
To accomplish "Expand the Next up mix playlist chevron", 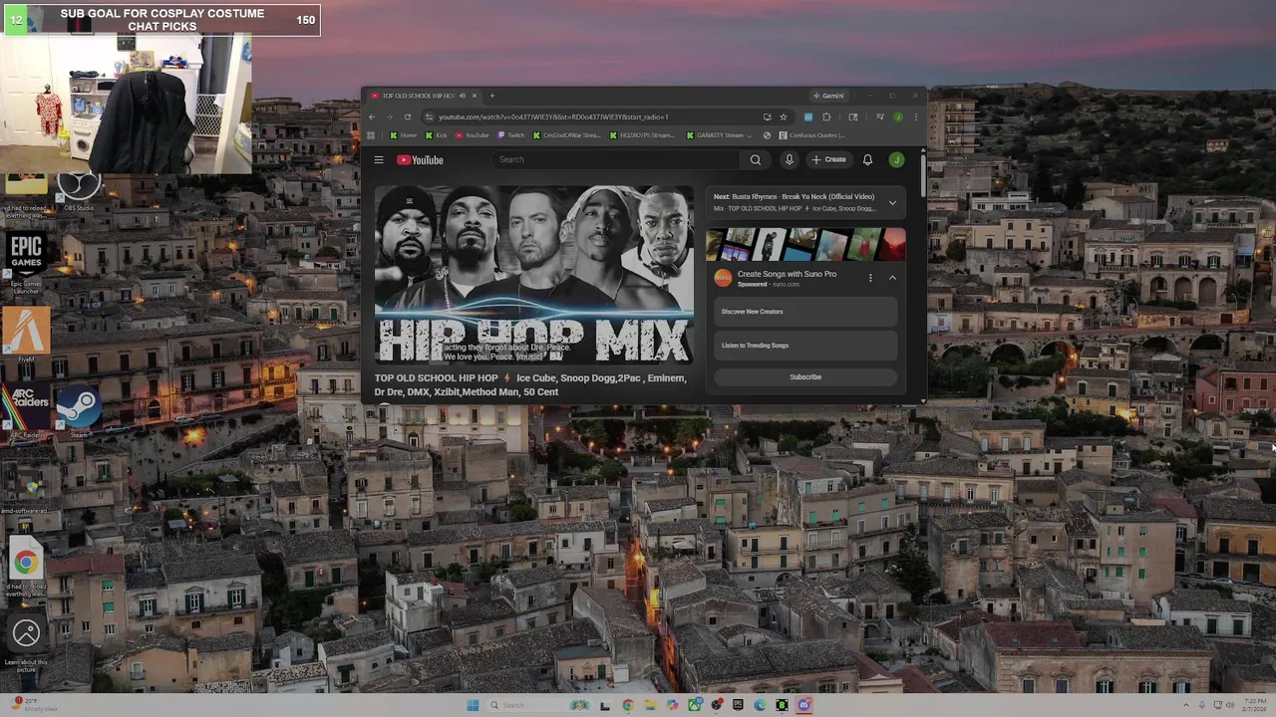I will [x=892, y=202].
